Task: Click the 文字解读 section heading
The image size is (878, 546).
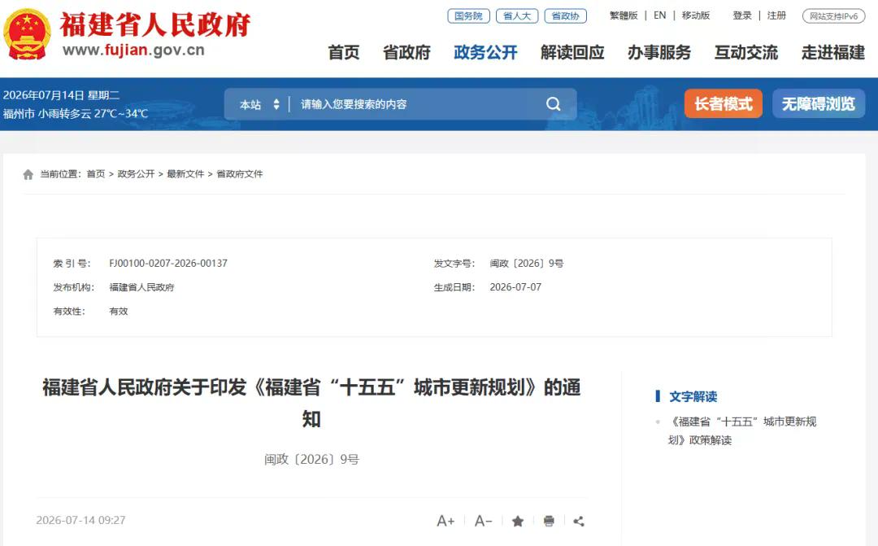Action: tap(693, 396)
